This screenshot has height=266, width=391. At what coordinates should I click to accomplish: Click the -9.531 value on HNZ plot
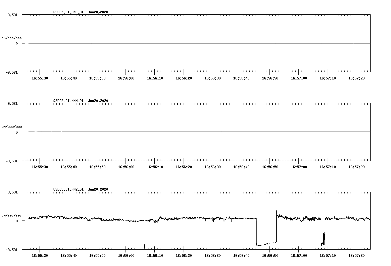pyautogui.click(x=12, y=250)
